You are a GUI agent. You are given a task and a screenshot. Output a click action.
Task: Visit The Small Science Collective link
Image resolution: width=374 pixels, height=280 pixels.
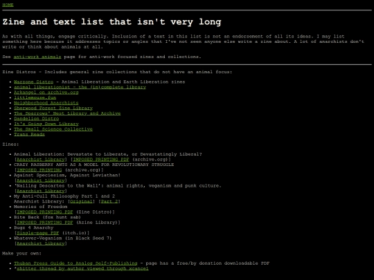point(53,129)
